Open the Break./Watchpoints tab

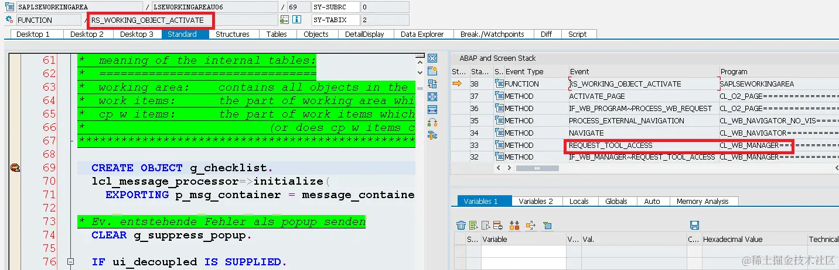[492, 34]
